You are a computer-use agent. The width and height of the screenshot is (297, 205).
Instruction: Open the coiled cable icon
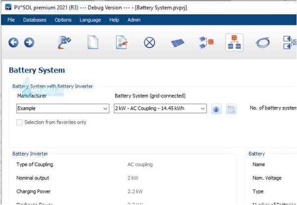point(263,43)
